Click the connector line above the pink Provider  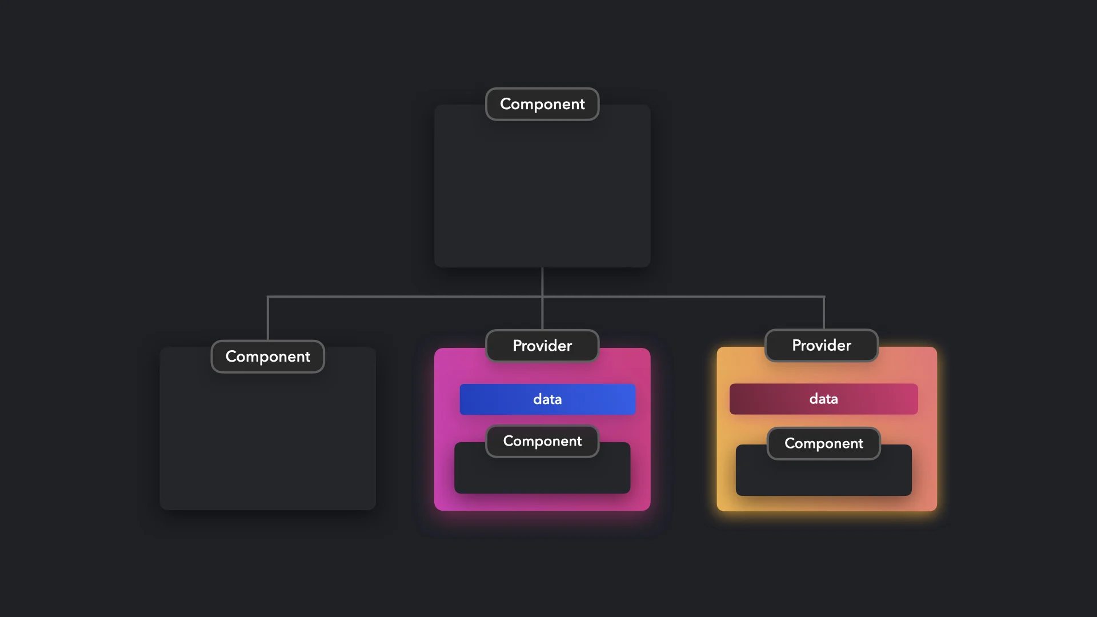(x=543, y=314)
